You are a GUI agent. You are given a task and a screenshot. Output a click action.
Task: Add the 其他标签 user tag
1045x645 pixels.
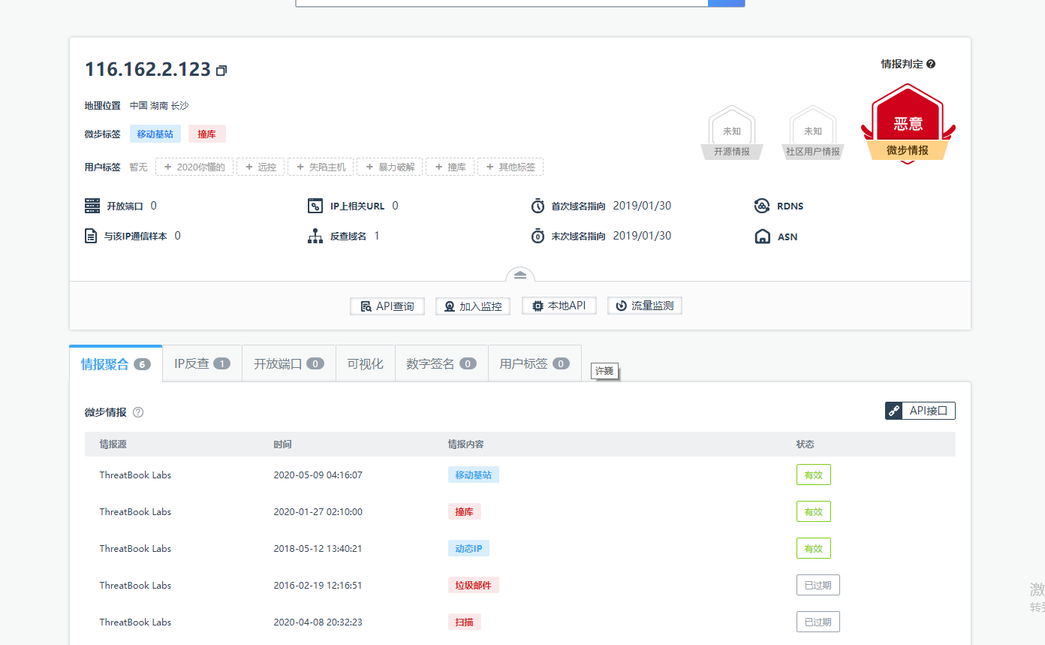coord(510,167)
